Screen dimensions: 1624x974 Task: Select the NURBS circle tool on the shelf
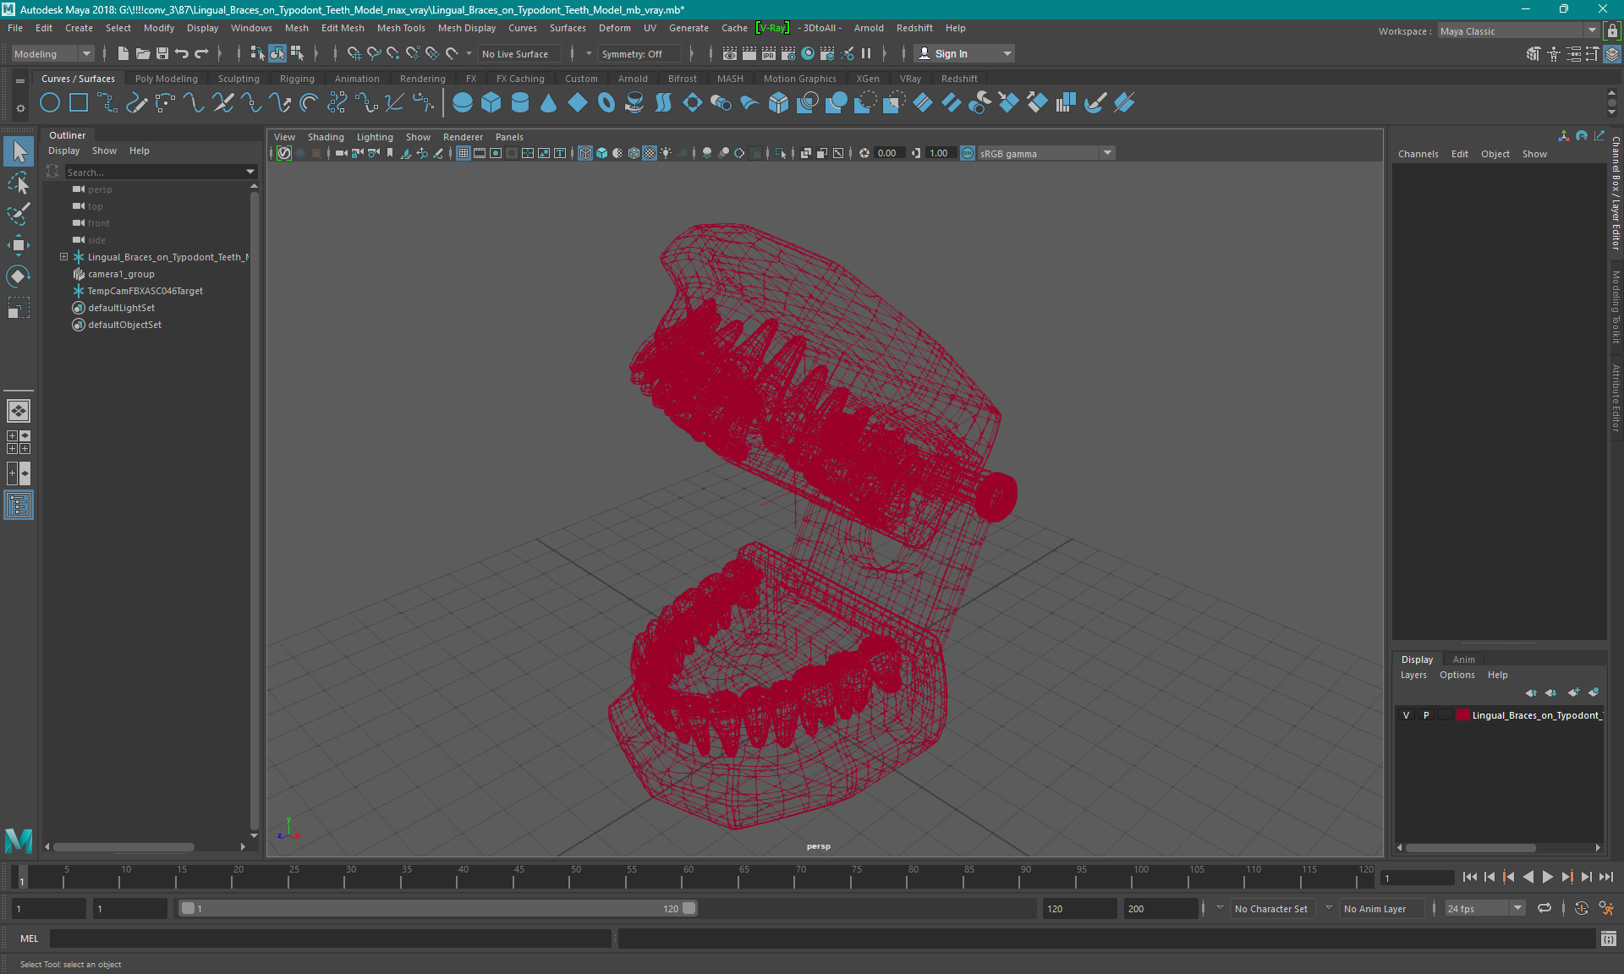(50, 103)
